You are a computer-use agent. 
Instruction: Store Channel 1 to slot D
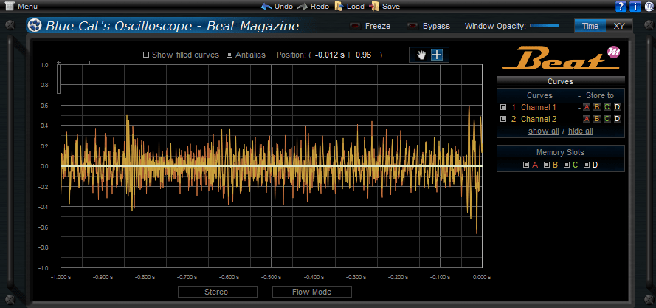pyautogui.click(x=618, y=107)
